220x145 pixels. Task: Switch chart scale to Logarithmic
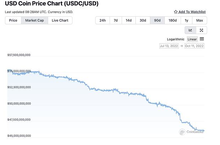(175, 39)
